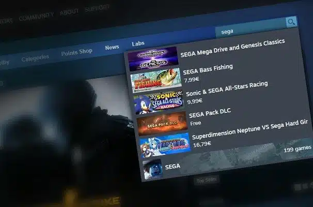This screenshot has height=207, width=313.
Task: Click the 7,99€ price under Bass Fishing
Action: pos(192,80)
